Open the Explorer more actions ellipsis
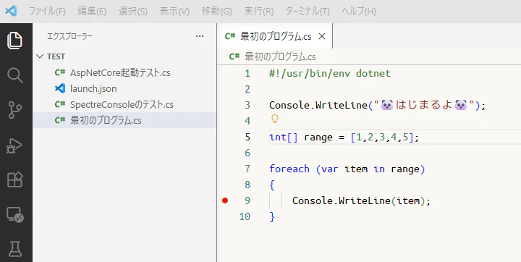The height and width of the screenshot is (262, 521). pyautogui.click(x=200, y=36)
